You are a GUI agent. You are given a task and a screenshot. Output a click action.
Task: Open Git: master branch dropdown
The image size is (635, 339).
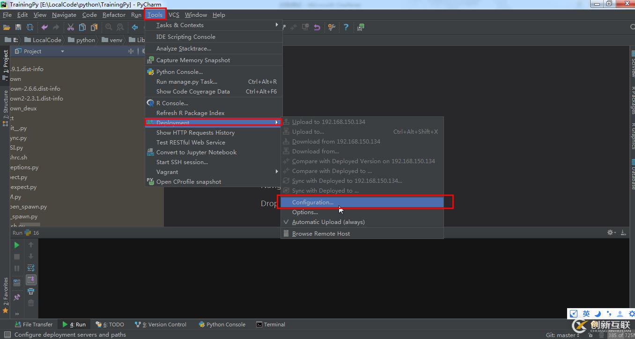tap(562, 335)
